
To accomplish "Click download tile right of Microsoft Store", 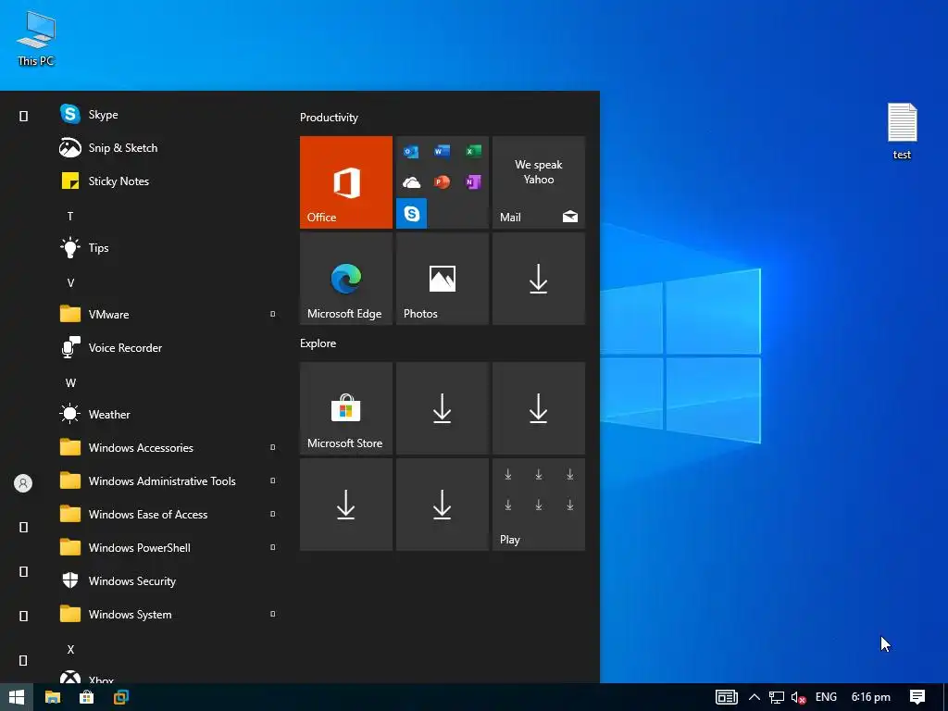I will pos(442,408).
